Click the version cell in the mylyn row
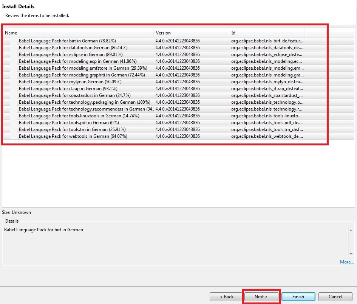 [x=178, y=82]
